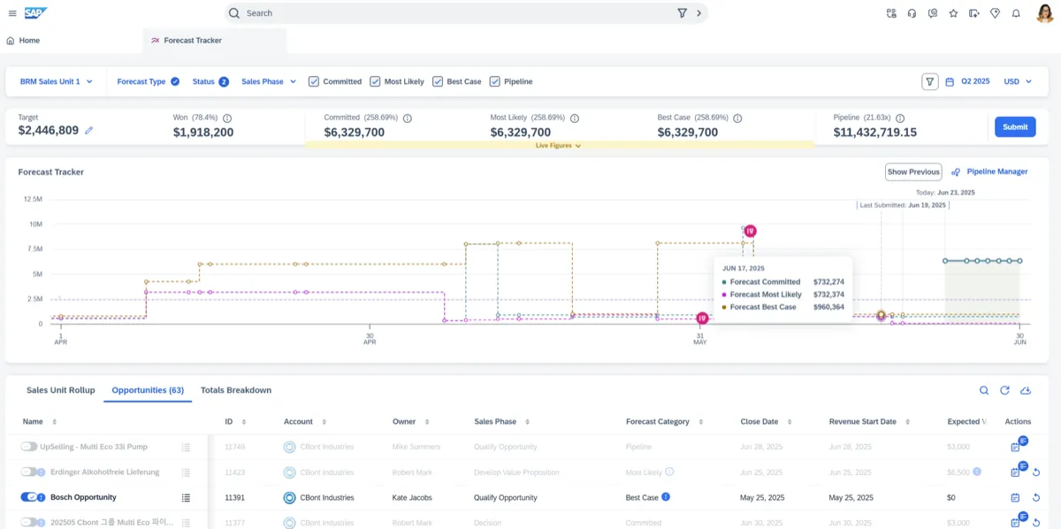
Task: Open notifications via the bell icon
Action: pyautogui.click(x=1014, y=13)
